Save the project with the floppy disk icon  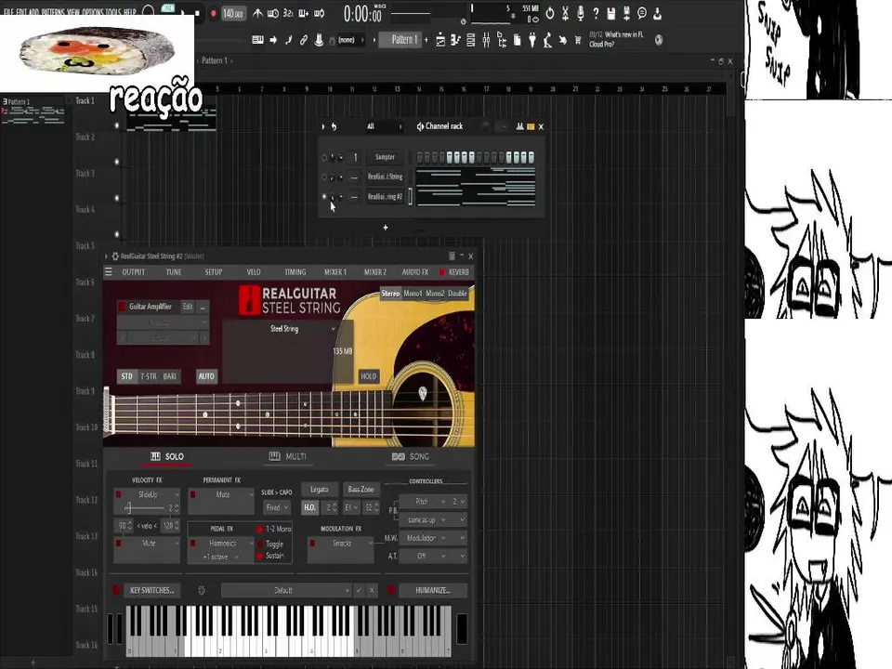tap(611, 13)
